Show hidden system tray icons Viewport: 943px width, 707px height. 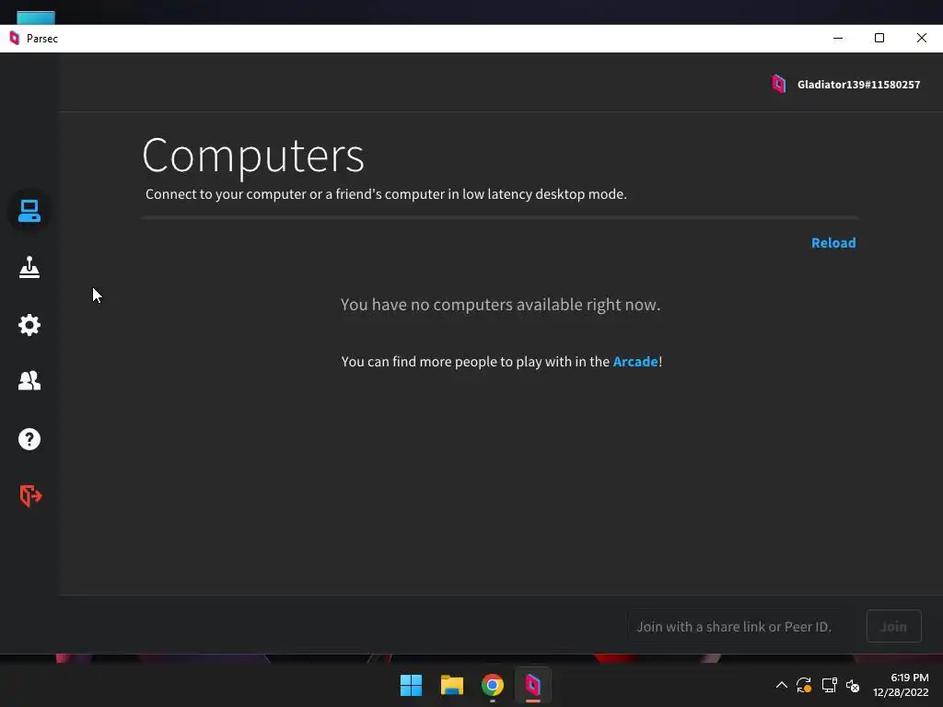pyautogui.click(x=781, y=685)
